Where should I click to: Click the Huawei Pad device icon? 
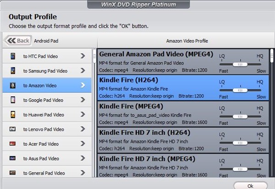(x=13, y=115)
